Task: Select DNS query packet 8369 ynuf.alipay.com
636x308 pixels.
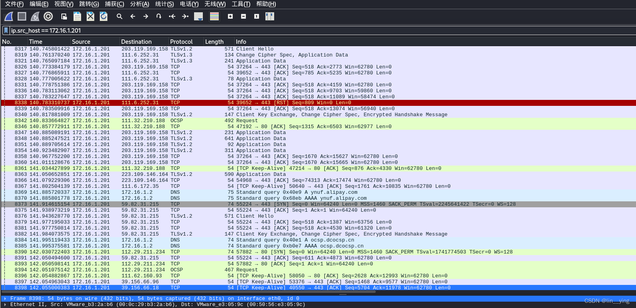Action: (x=318, y=192)
